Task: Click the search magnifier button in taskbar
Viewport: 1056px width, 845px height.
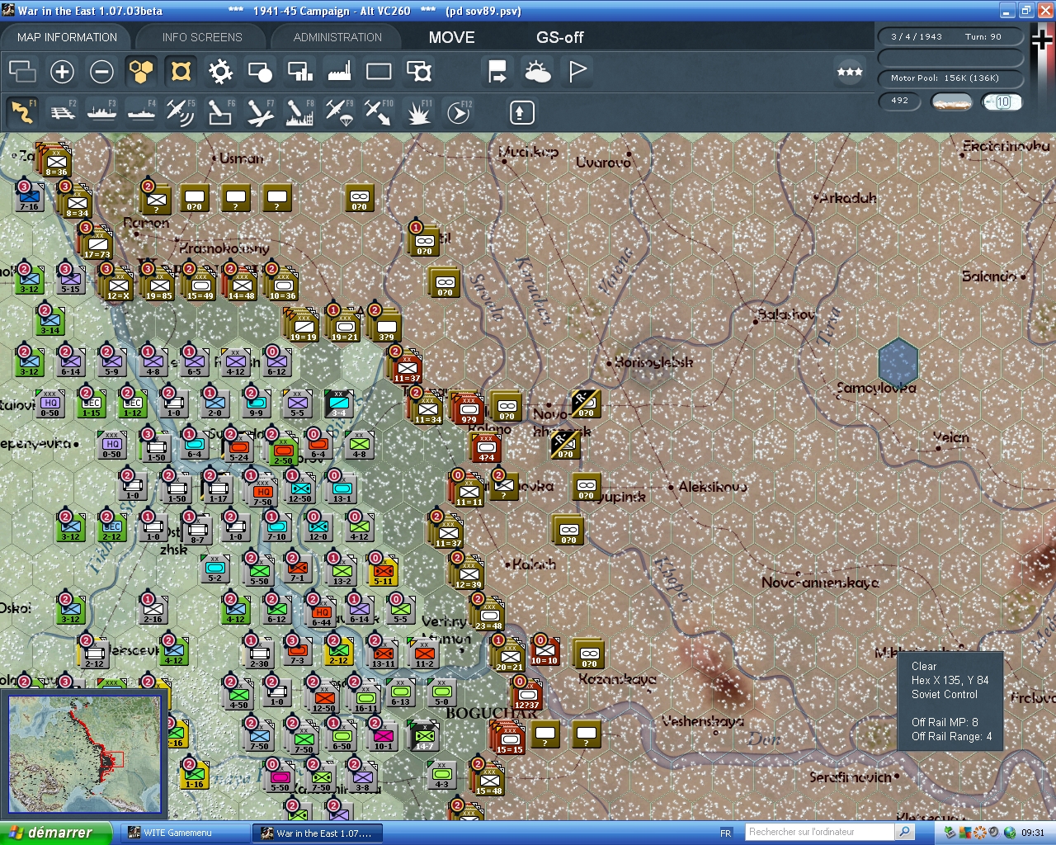Action: [905, 832]
